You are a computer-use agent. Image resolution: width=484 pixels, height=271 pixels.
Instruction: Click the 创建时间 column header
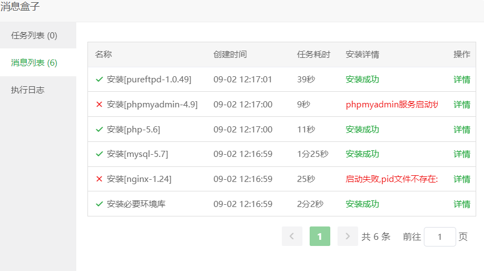coord(230,55)
